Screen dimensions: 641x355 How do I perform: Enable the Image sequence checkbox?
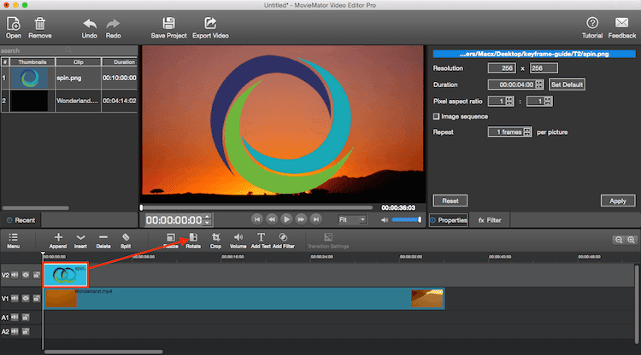pyautogui.click(x=436, y=116)
